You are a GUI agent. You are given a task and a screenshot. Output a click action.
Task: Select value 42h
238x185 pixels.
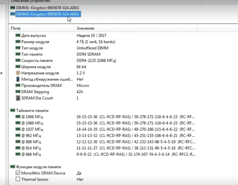[x=80, y=92]
